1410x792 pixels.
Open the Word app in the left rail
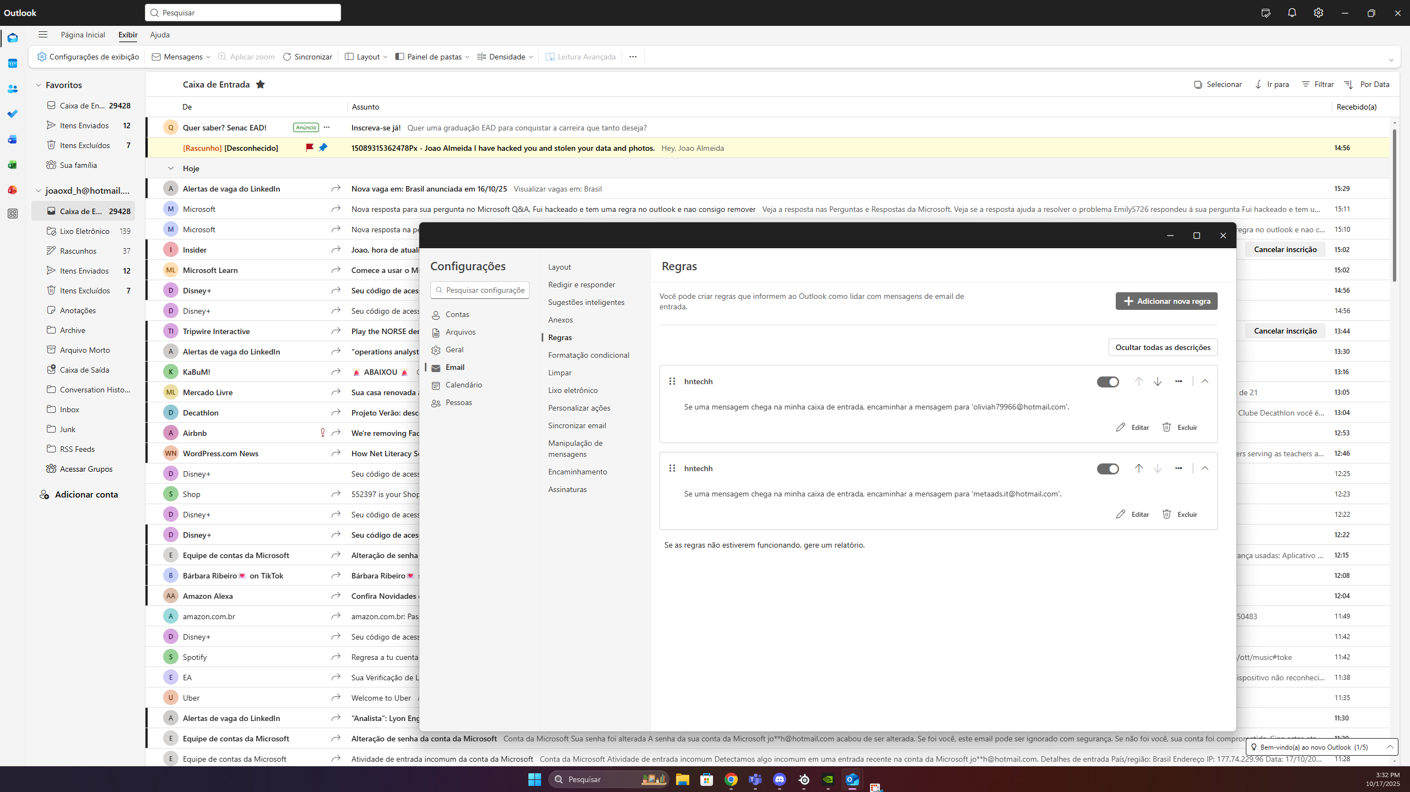12,139
